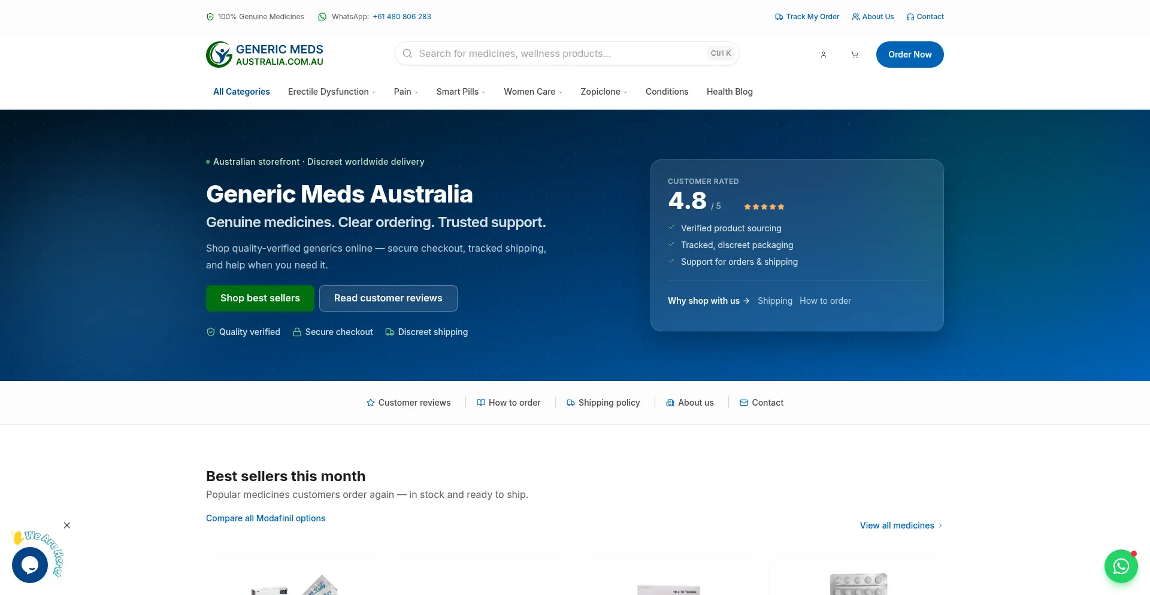Open Shipping link in rating card

coord(775,301)
